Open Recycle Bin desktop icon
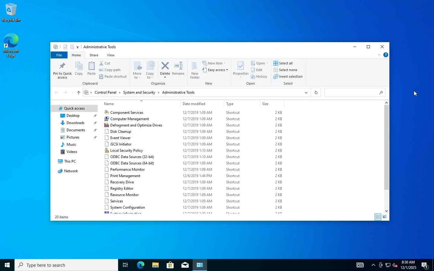This screenshot has width=434, height=271. tap(11, 12)
